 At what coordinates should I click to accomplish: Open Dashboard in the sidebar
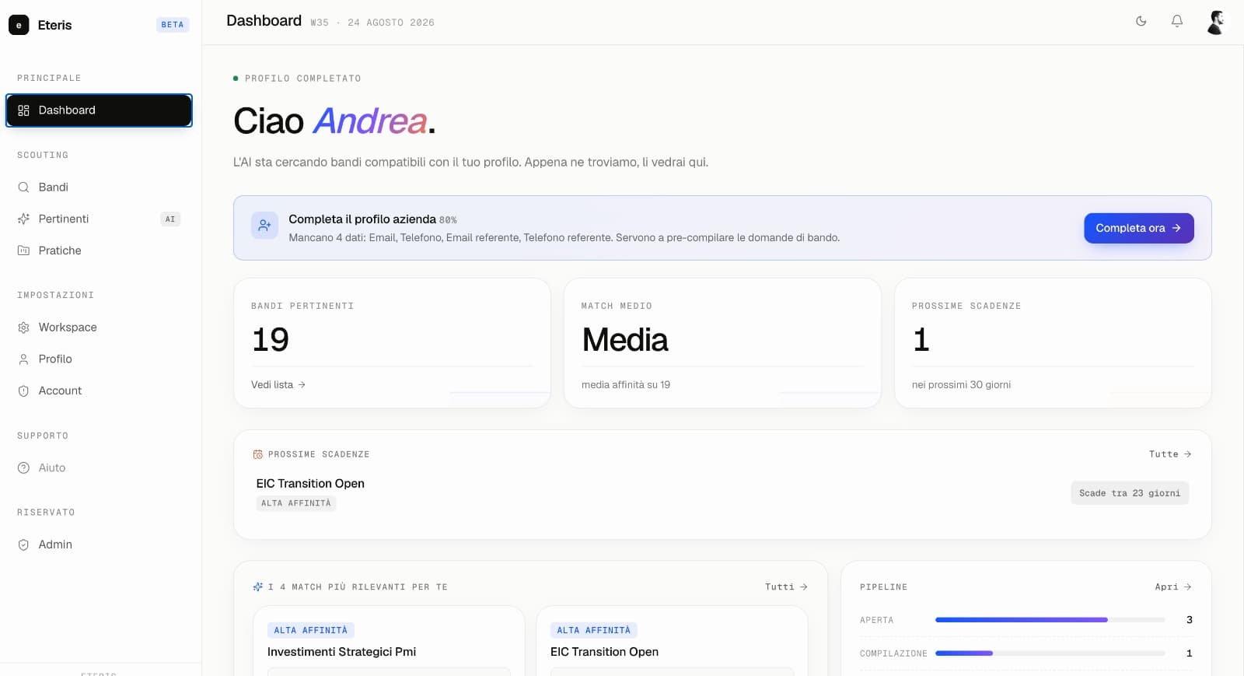(99, 110)
